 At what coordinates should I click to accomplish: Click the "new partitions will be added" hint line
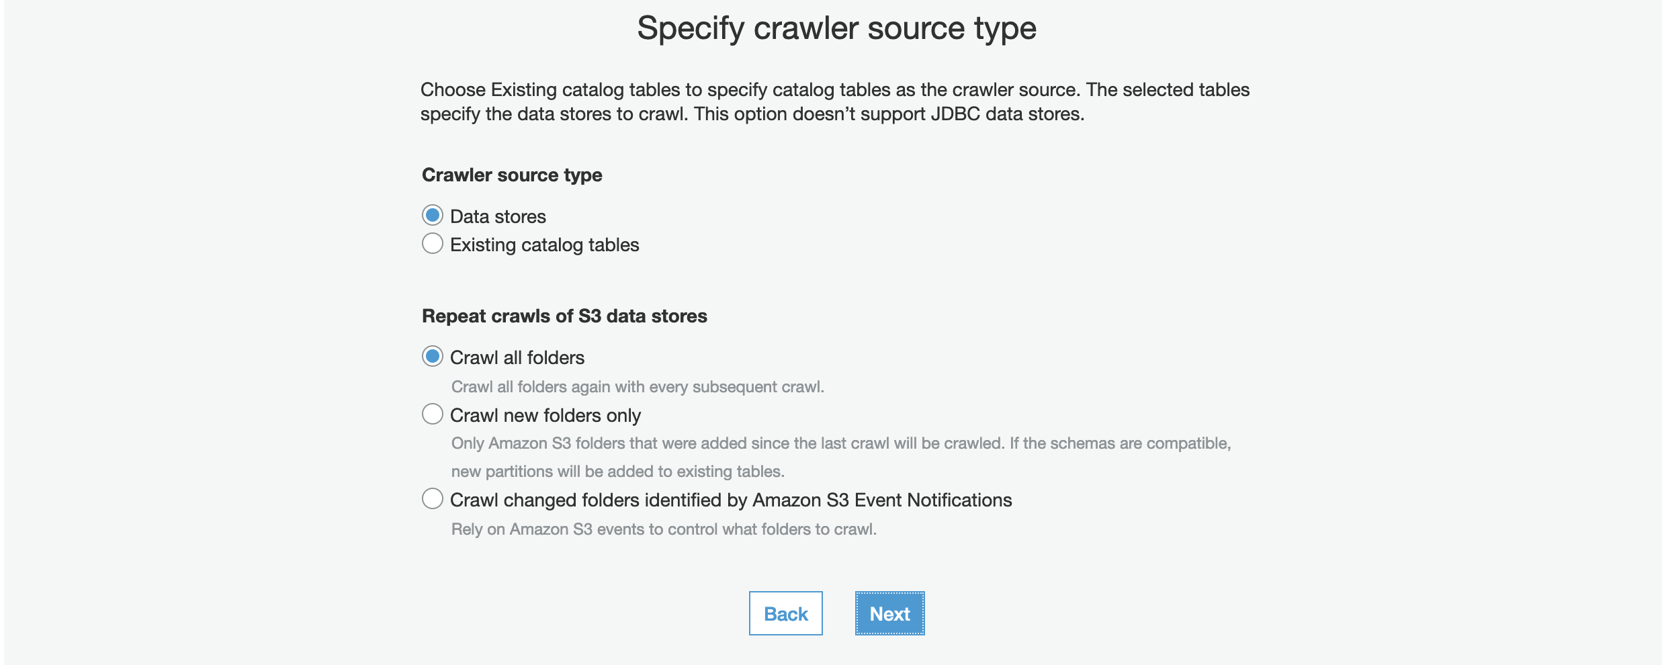point(617,472)
